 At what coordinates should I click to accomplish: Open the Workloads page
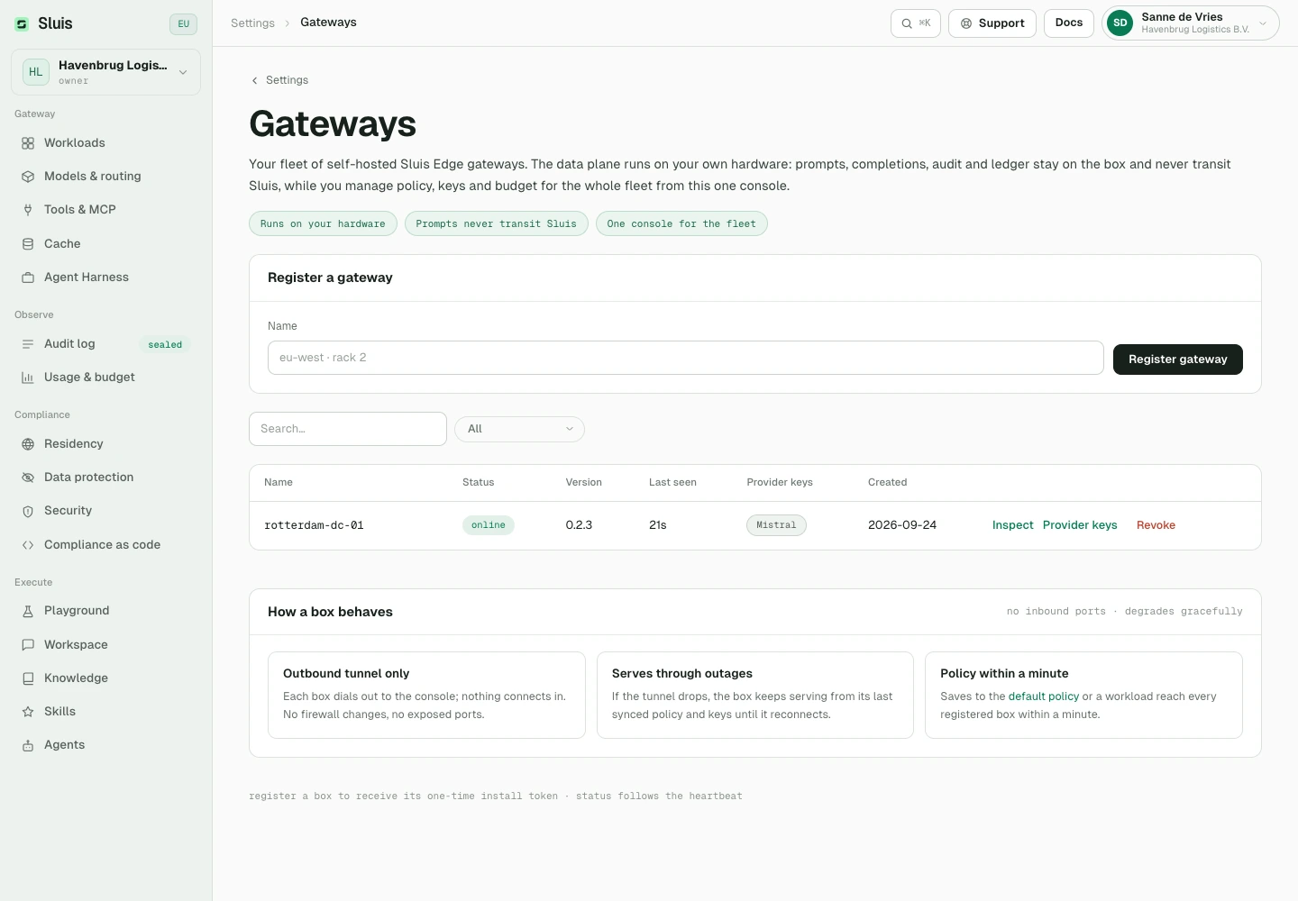click(x=105, y=143)
